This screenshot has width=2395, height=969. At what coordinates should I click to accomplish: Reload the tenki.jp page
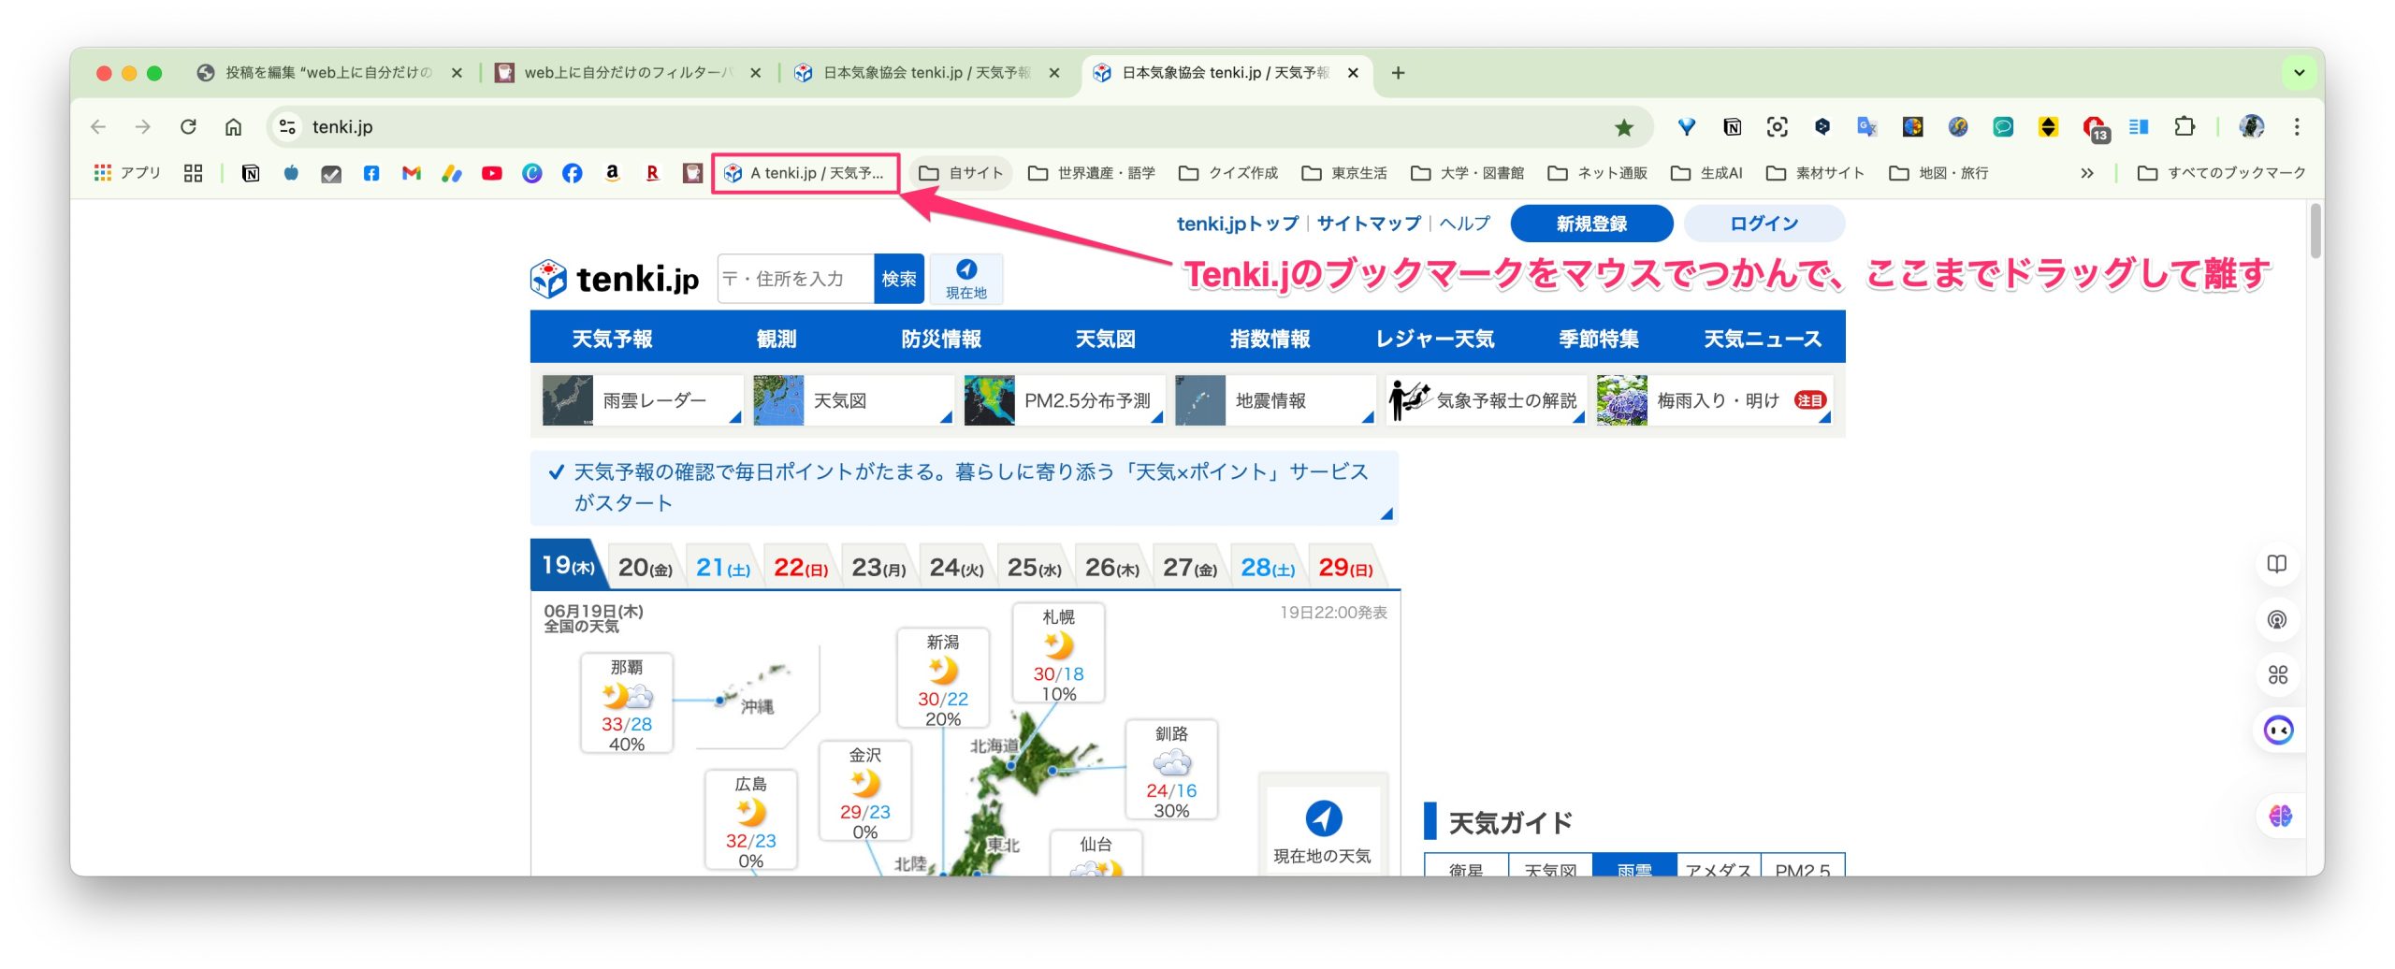click(x=188, y=126)
